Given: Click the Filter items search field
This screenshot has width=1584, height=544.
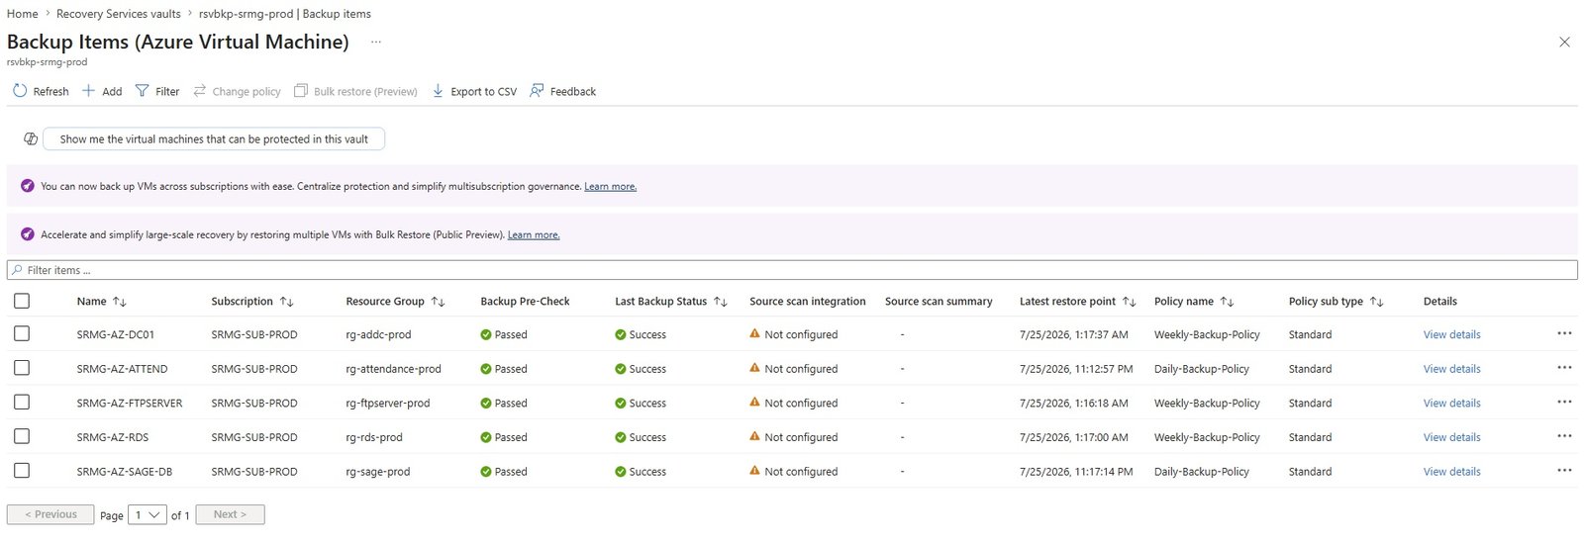Looking at the screenshot, I should 792,270.
